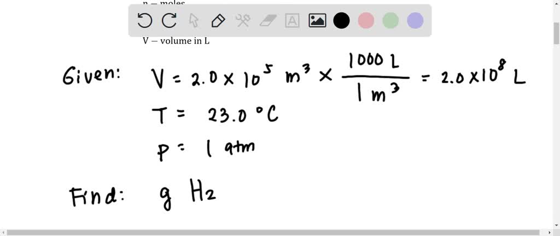Click the 'V — volume in L' text

(176, 41)
